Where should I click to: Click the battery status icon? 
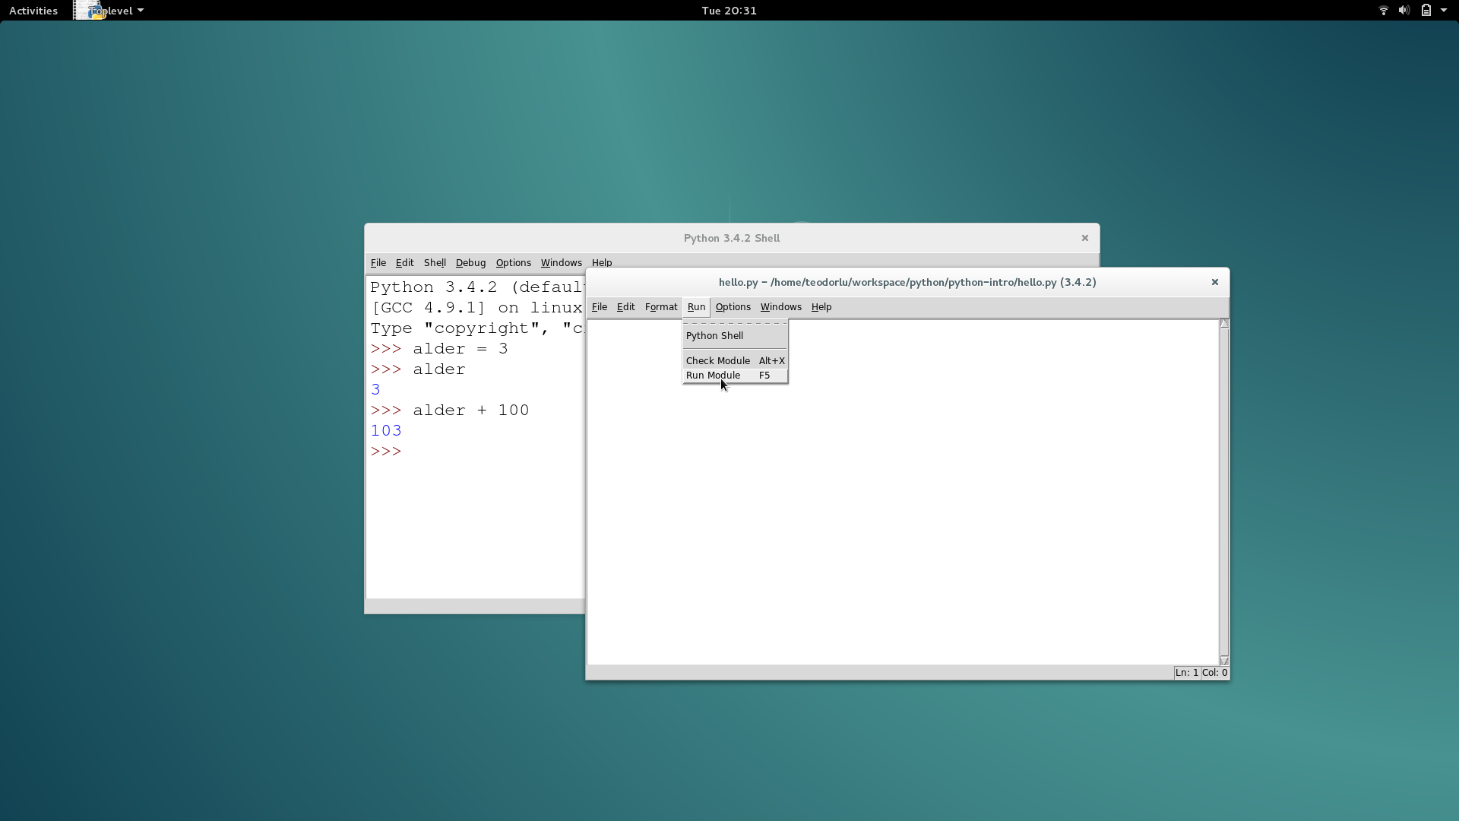pos(1426,11)
